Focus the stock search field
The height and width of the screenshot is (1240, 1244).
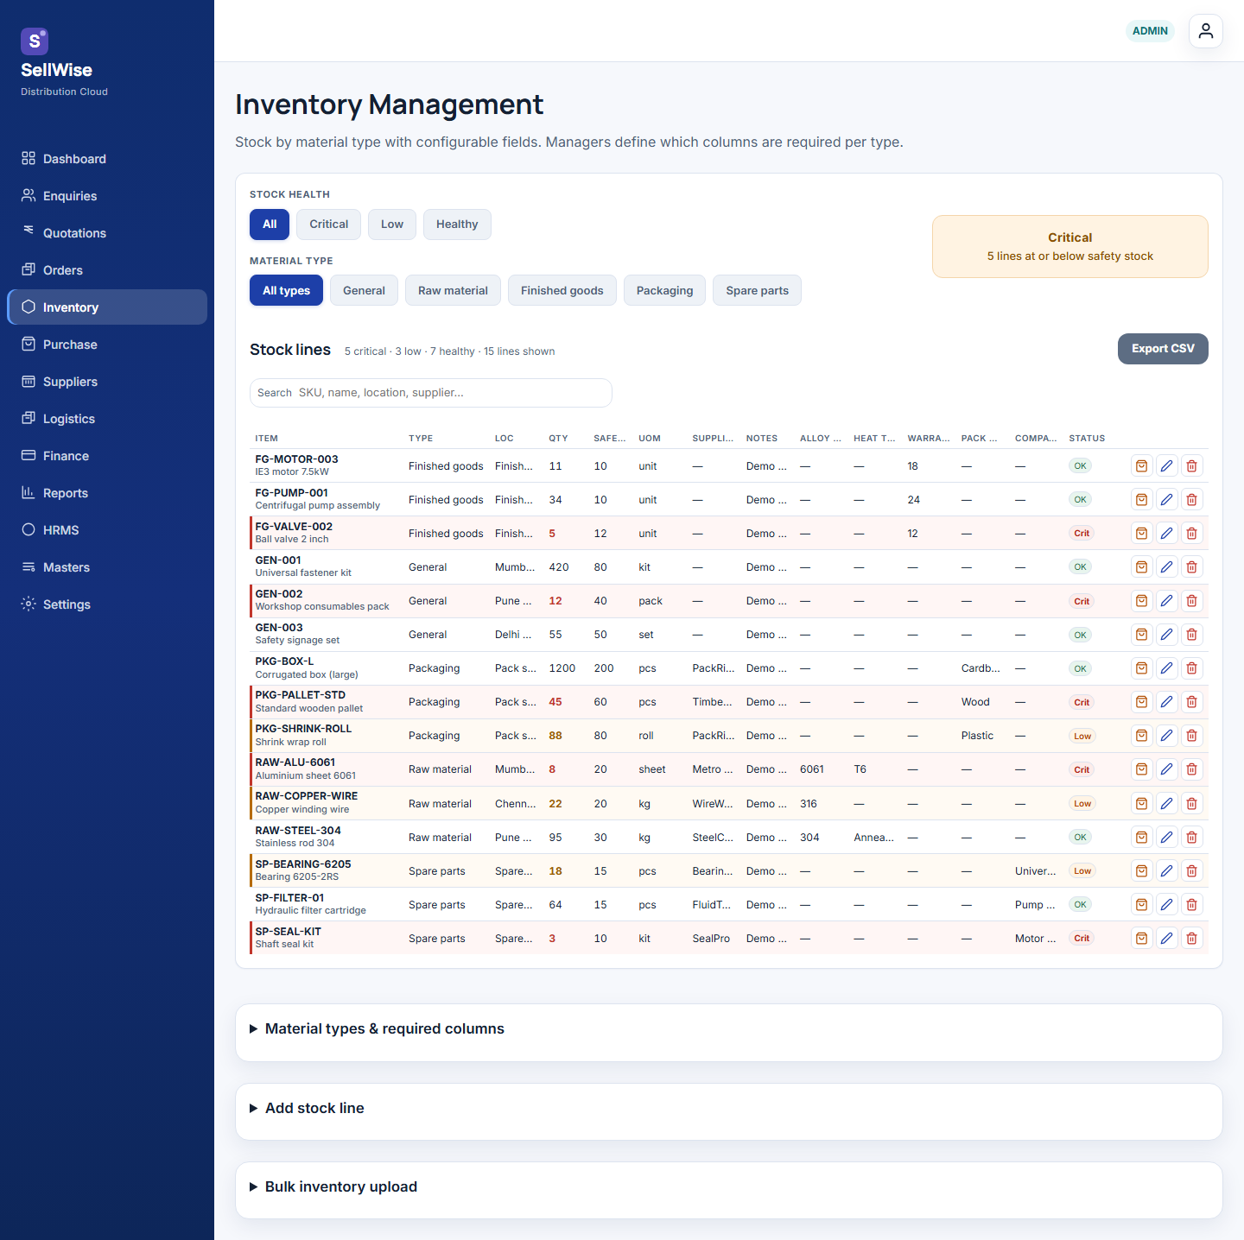tap(431, 393)
